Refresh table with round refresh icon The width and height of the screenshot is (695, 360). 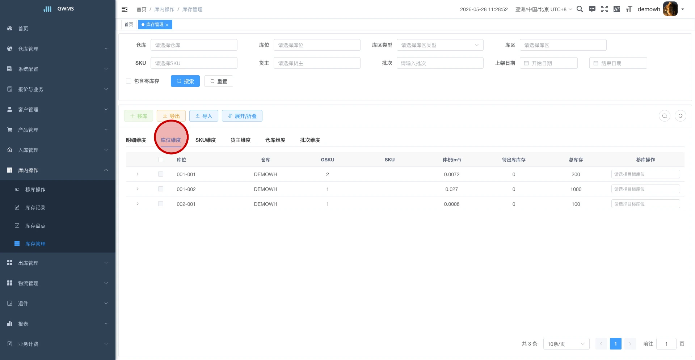point(681,116)
